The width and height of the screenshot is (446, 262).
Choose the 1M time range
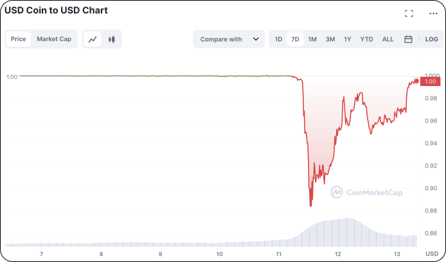[x=312, y=39]
